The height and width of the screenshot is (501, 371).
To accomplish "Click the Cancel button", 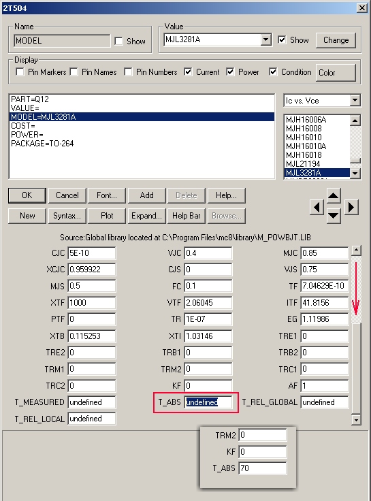I will click(67, 195).
